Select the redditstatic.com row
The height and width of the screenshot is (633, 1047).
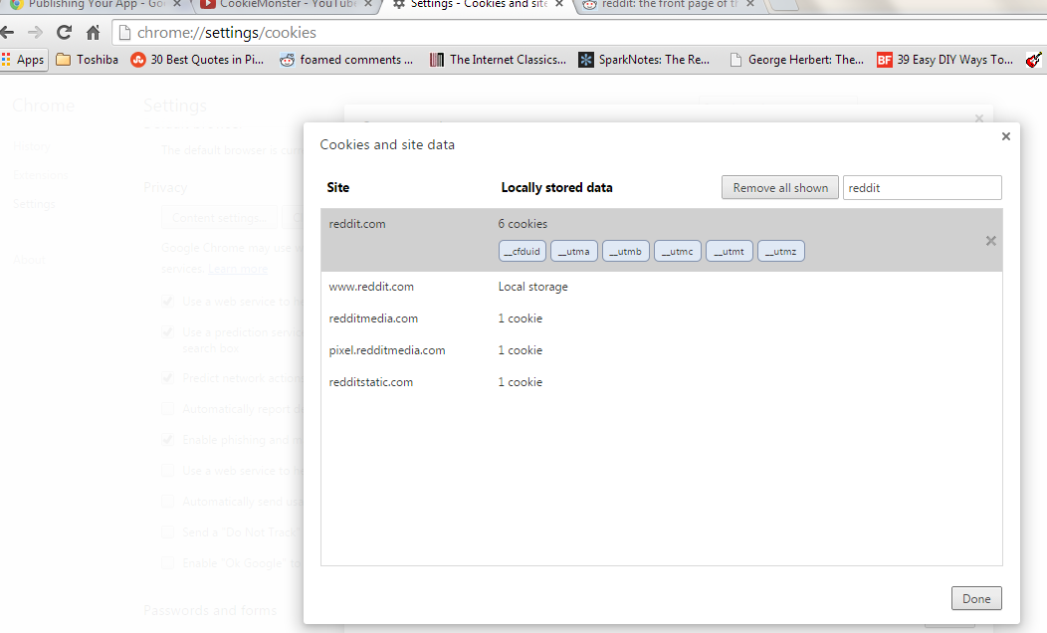point(662,382)
